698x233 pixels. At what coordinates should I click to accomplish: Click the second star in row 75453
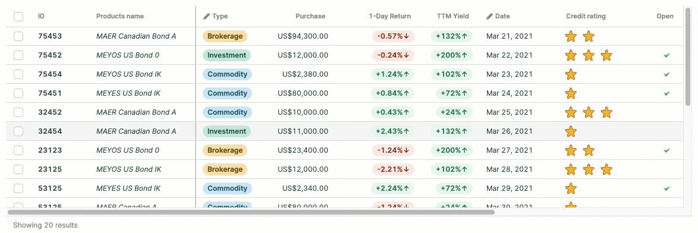coord(589,36)
